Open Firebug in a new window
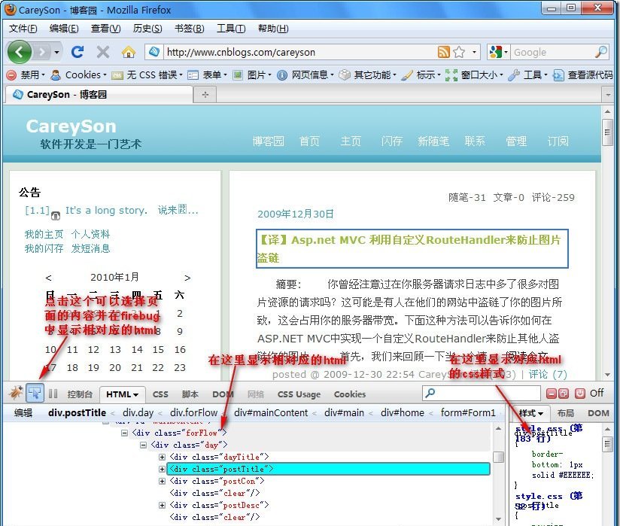The image size is (620, 526). [564, 394]
